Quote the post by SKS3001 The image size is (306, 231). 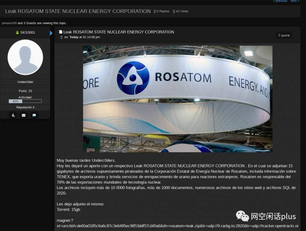pos(284,35)
